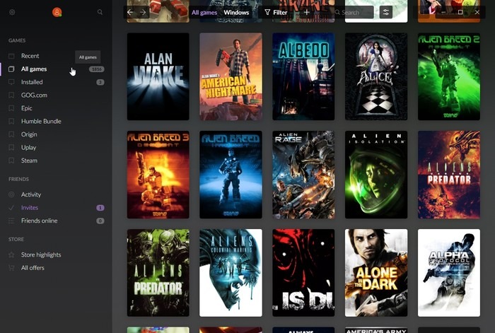Screen dimensions: 495x333
Task: Open All offers store page
Action: pyautogui.click(x=33, y=268)
